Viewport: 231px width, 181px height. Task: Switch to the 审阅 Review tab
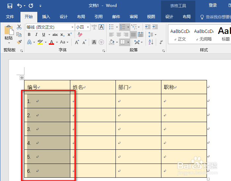tap(133, 17)
